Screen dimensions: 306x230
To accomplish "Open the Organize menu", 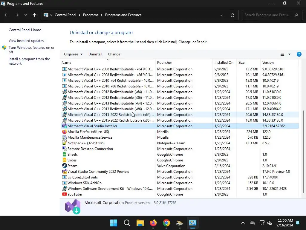I will [73, 54].
